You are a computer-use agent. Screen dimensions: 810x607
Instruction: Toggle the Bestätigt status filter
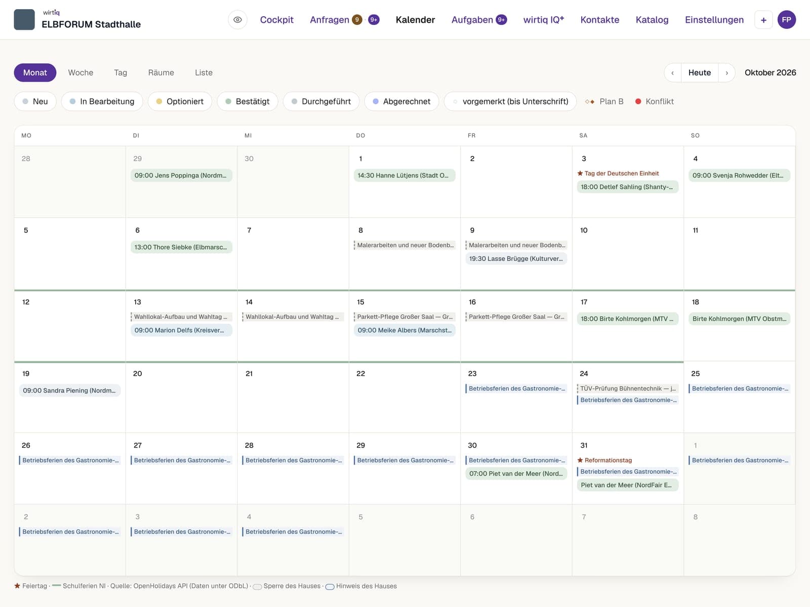[247, 101]
